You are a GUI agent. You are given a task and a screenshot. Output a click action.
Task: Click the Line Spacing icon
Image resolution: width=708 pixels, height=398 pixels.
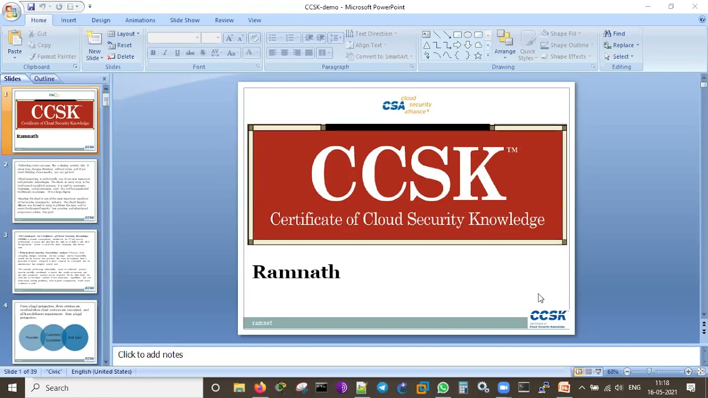(x=335, y=38)
